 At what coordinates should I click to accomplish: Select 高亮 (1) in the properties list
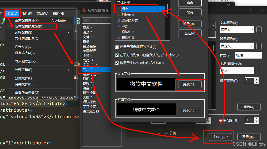89,60
